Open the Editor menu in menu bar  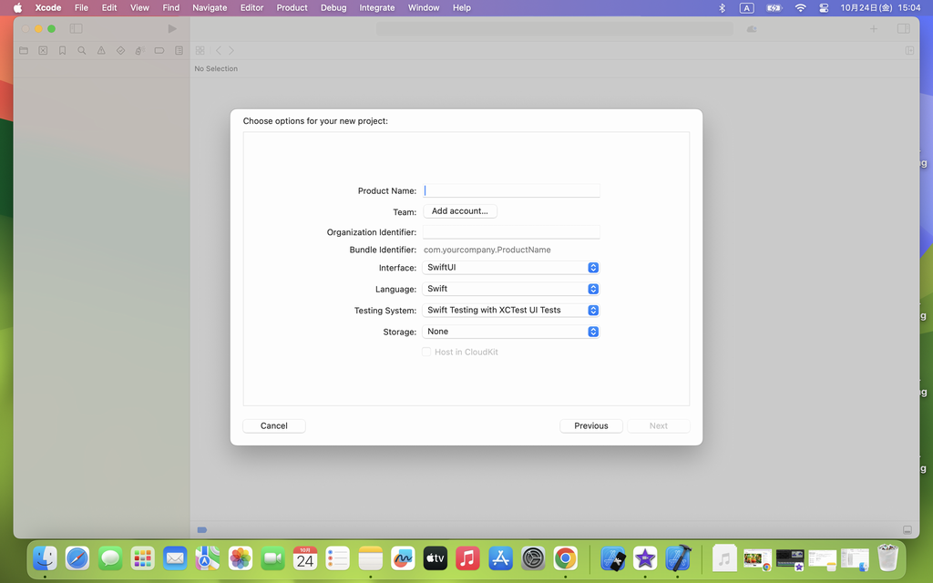pos(251,7)
